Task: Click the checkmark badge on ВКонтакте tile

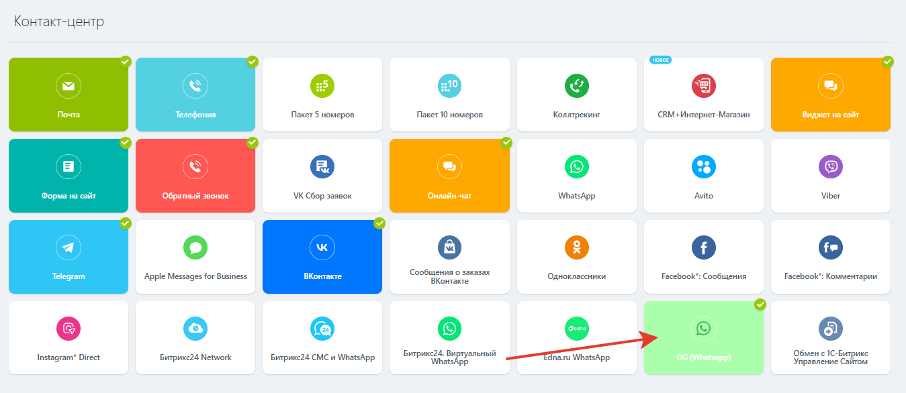Action: 379,224
